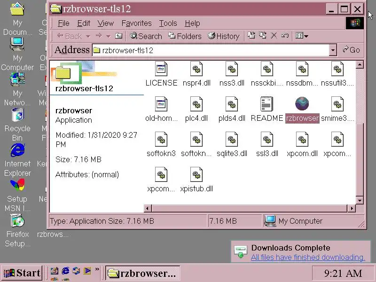The image size is (376, 282).
Task: Click the Up folder toolbar icon
Action: point(118,36)
